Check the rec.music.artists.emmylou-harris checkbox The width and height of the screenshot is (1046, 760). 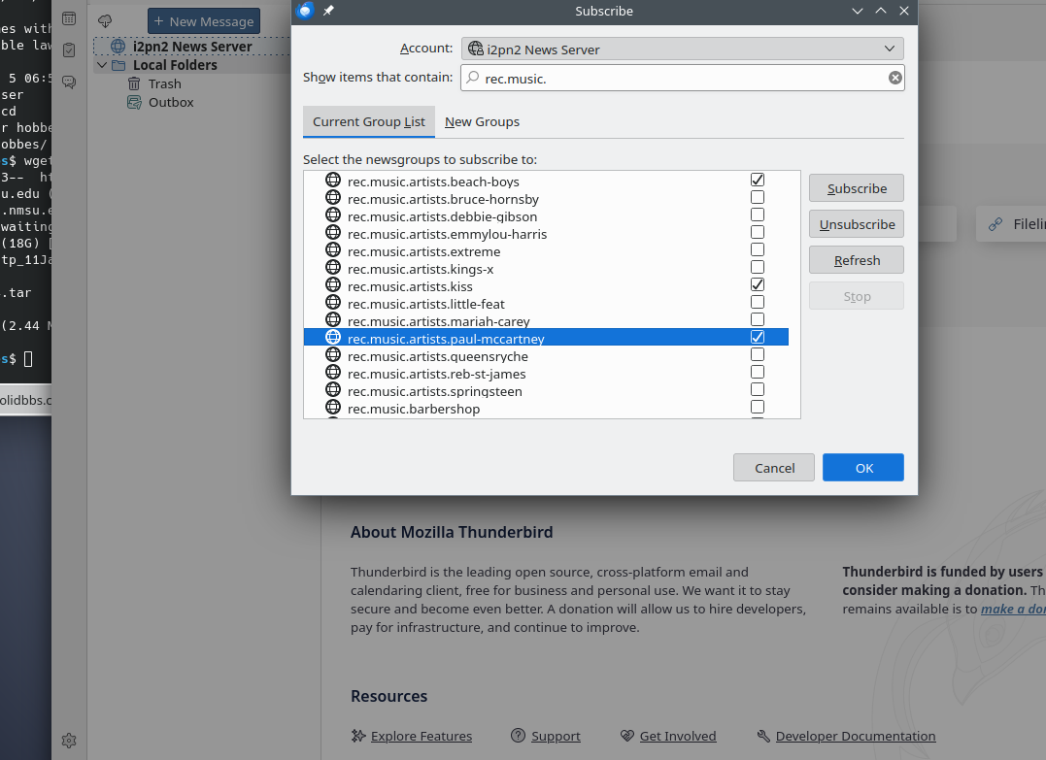(x=758, y=232)
